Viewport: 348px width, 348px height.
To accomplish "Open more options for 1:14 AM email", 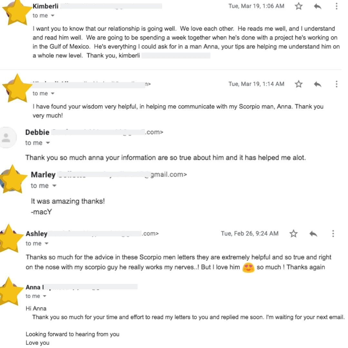I will (336, 84).
